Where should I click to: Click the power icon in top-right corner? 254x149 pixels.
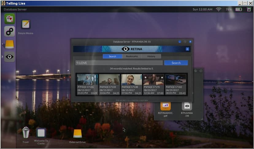[249, 10]
